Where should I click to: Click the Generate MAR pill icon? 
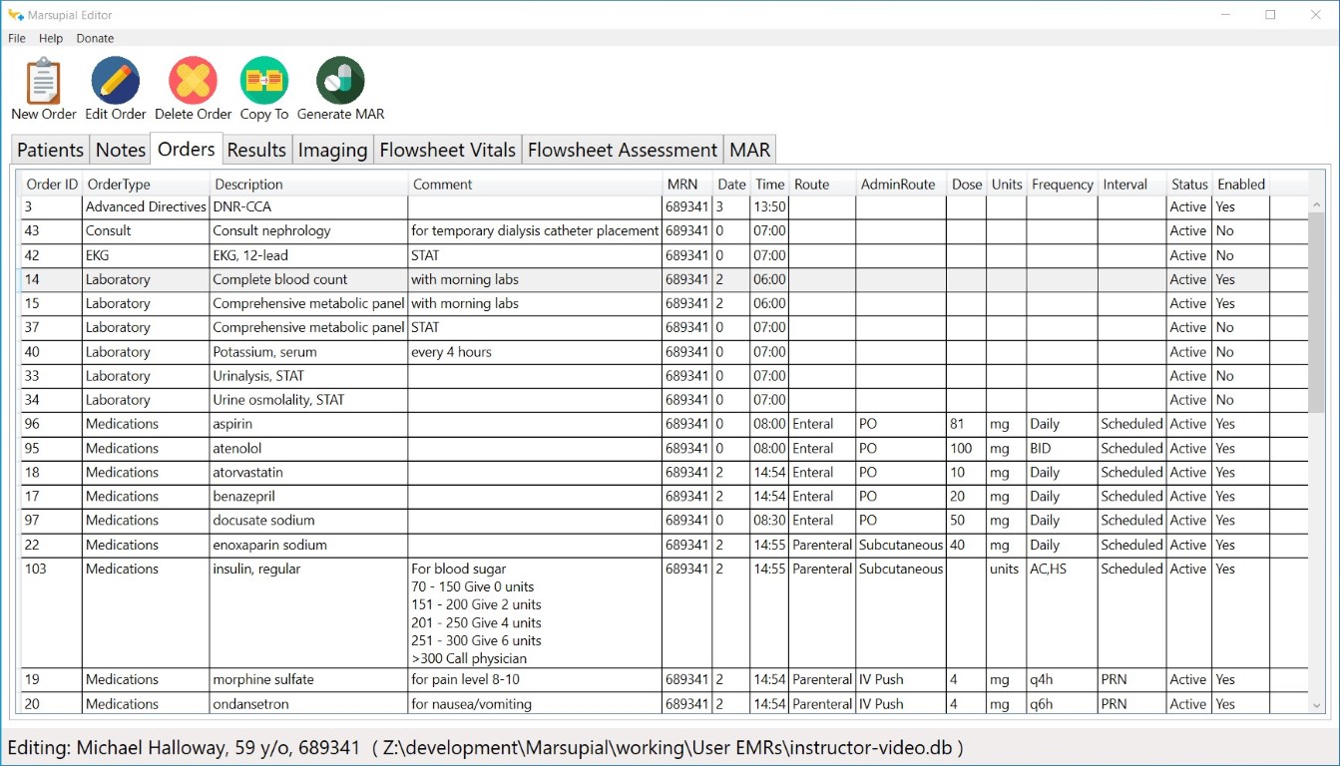[x=340, y=81]
